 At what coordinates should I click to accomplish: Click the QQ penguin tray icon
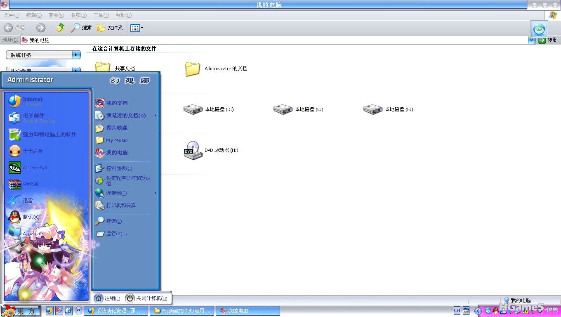pyautogui.click(x=495, y=311)
